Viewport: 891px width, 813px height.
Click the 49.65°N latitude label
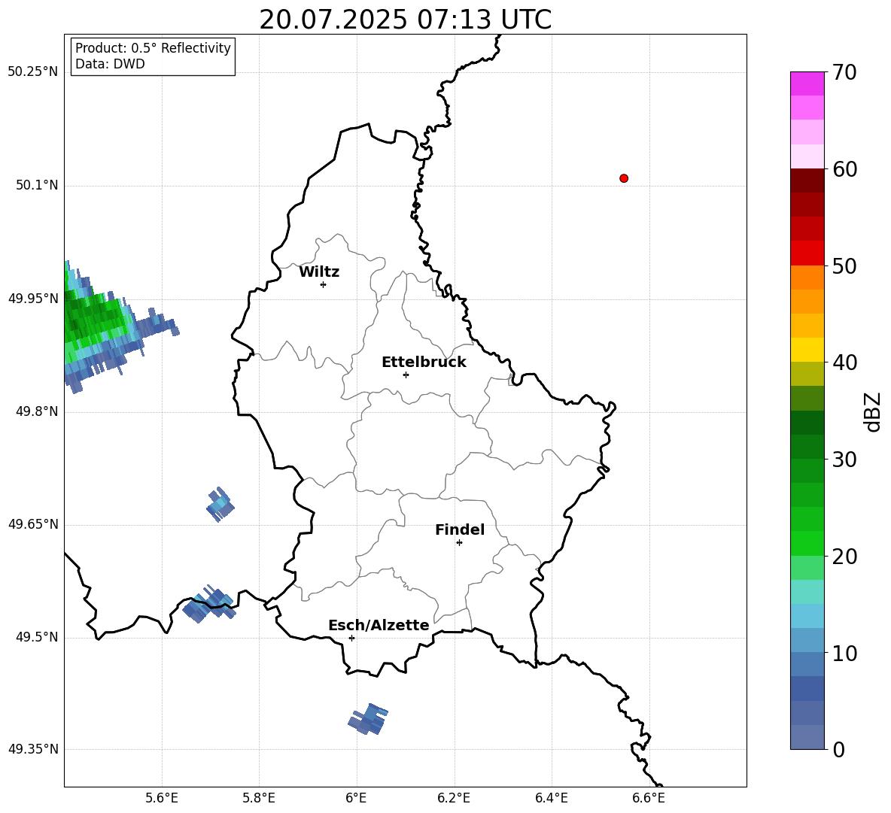pyautogui.click(x=33, y=524)
